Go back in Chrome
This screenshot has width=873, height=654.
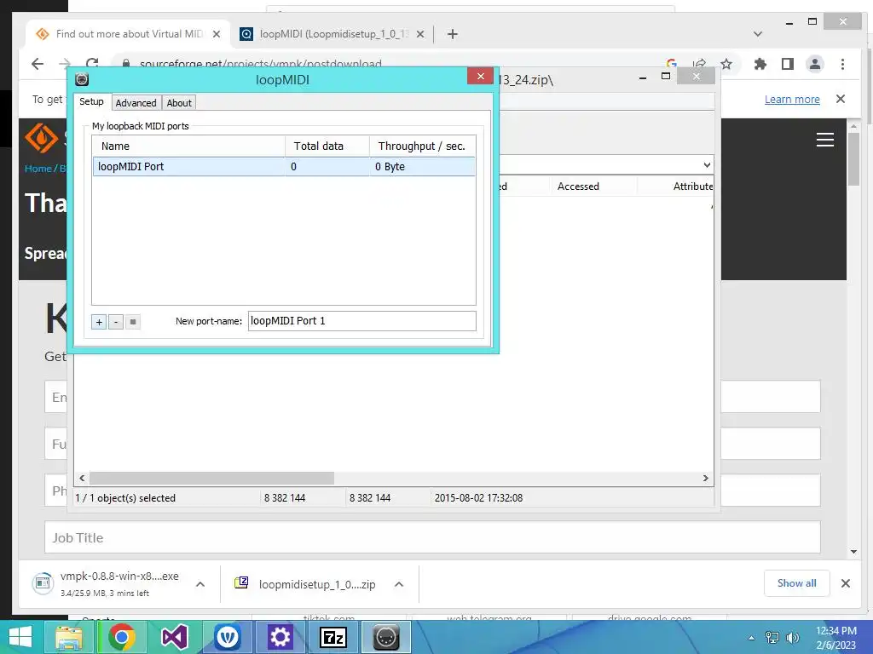(38, 64)
